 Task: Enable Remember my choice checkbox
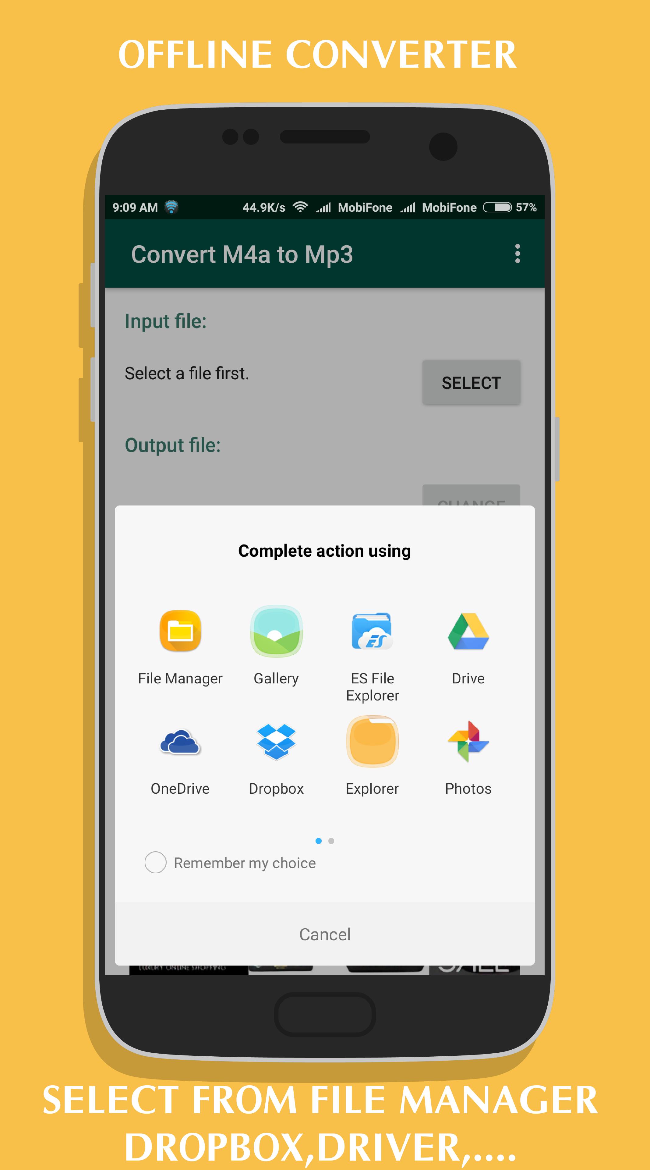pyautogui.click(x=154, y=862)
